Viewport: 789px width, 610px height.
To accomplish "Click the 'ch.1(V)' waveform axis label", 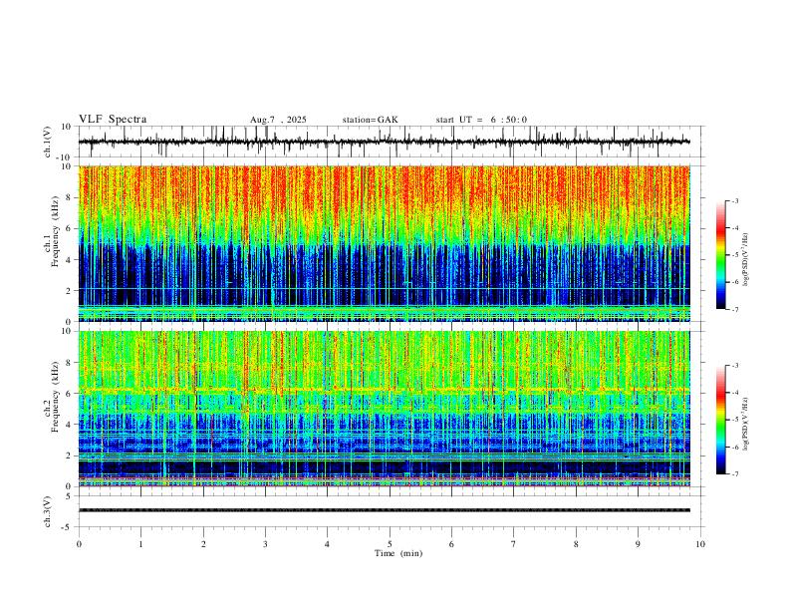I will (x=48, y=142).
